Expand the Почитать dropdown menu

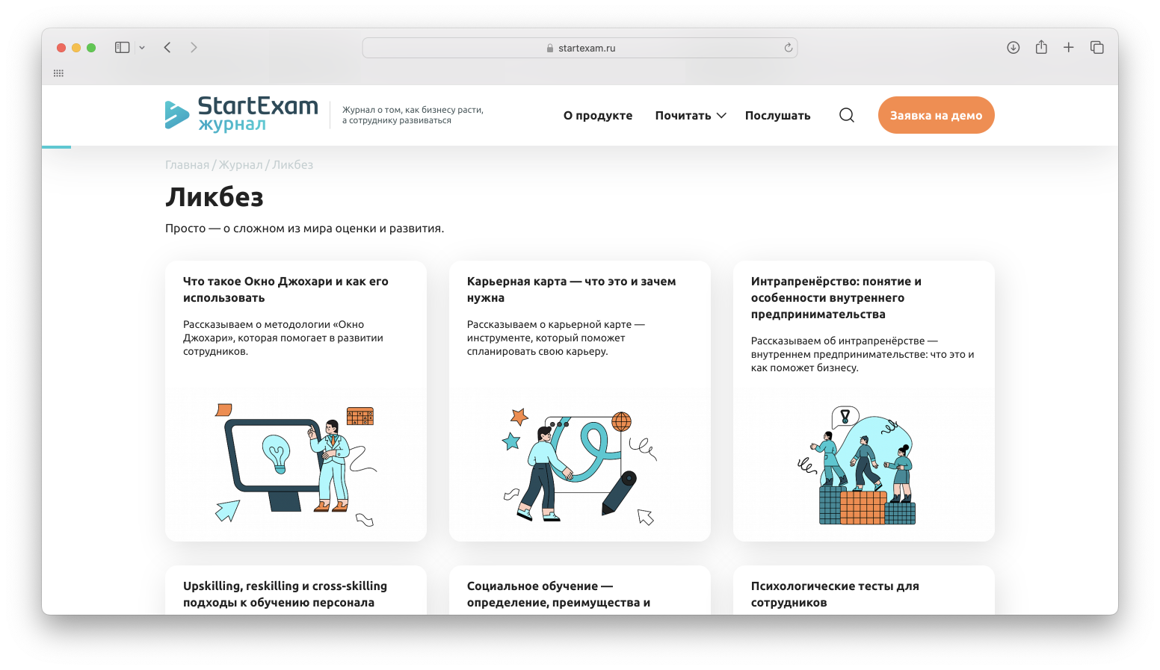point(691,115)
